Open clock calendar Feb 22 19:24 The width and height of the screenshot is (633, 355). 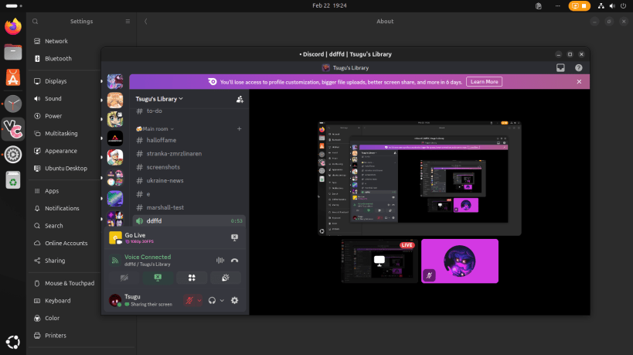click(329, 5)
